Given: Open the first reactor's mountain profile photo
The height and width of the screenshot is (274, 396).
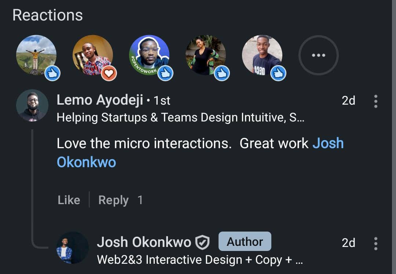Looking at the screenshot, I should (x=36, y=55).
